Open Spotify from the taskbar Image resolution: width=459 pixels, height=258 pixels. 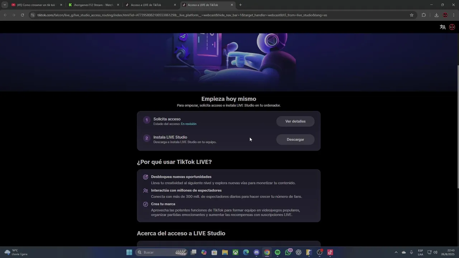[278, 252]
